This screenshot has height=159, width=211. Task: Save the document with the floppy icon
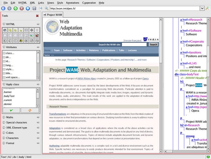point(34,8)
